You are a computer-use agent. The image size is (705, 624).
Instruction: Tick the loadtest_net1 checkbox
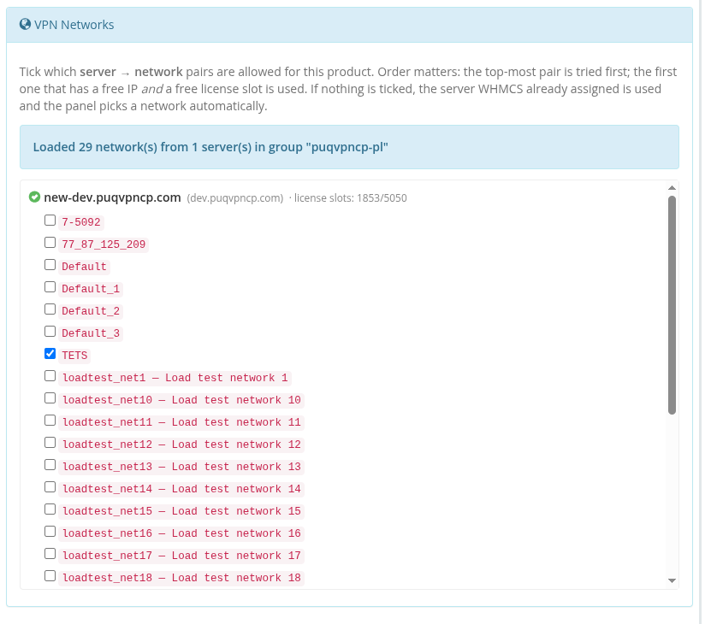[x=50, y=376]
